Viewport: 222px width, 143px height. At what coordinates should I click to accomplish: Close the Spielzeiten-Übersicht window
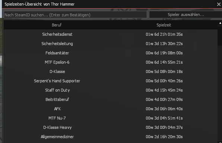[219, 4]
